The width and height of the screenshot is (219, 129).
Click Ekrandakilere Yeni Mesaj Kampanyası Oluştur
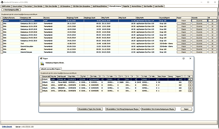coord(122,109)
